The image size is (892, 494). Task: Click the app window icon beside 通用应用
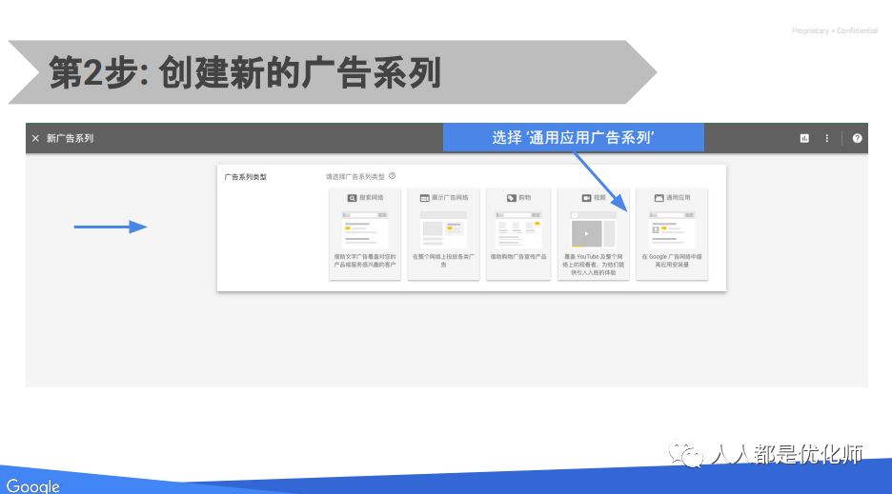click(x=659, y=198)
